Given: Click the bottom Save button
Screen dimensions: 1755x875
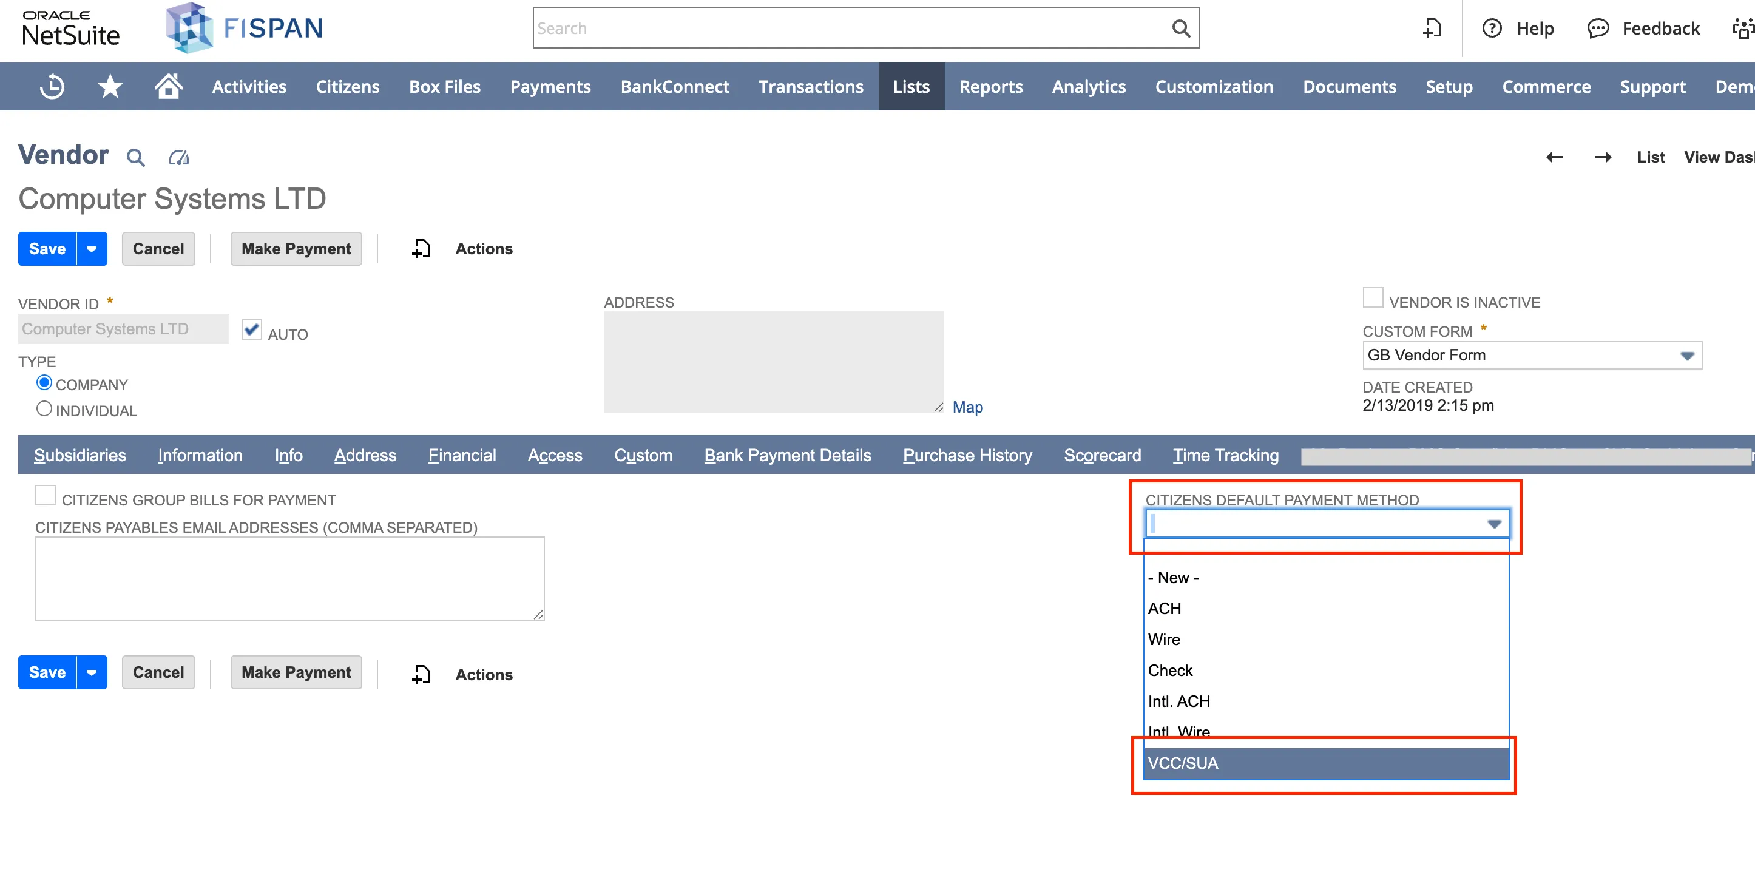Looking at the screenshot, I should click(47, 672).
